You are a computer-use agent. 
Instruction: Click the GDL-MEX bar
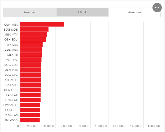31,50
